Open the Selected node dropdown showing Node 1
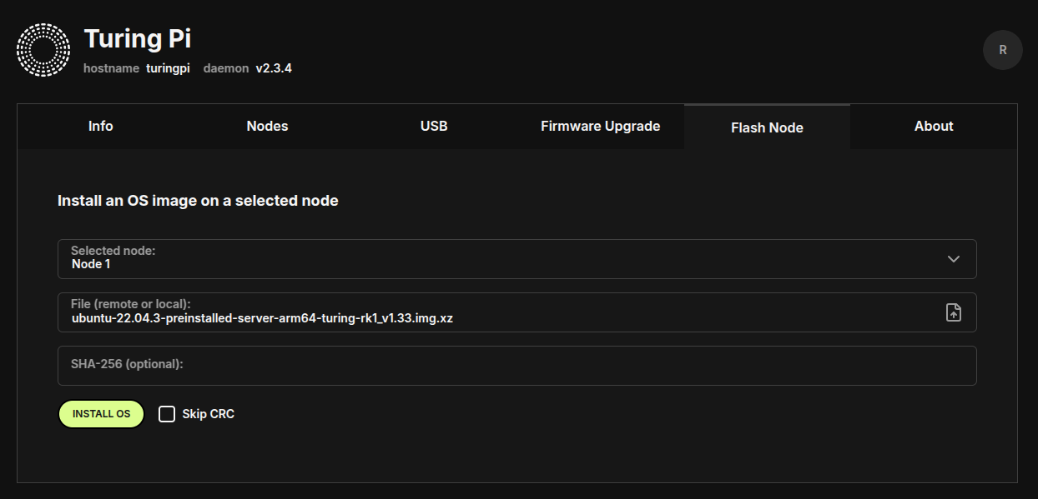This screenshot has width=1038, height=499. (x=501, y=259)
